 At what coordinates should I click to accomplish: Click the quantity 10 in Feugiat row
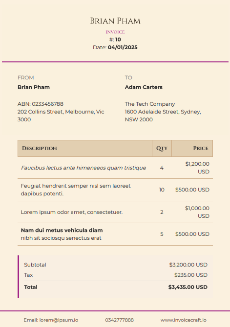click(162, 190)
